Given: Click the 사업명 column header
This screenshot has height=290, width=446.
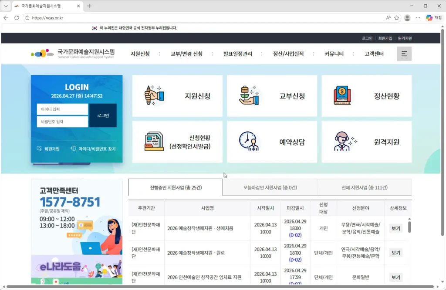Looking at the screenshot, I should coord(207,208).
